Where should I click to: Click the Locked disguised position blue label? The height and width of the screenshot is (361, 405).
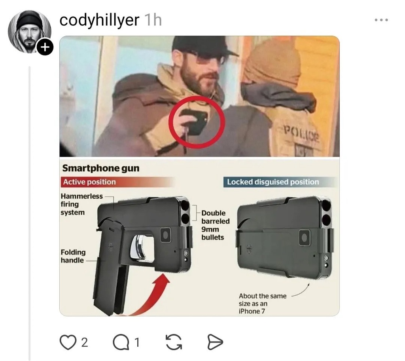tap(273, 182)
